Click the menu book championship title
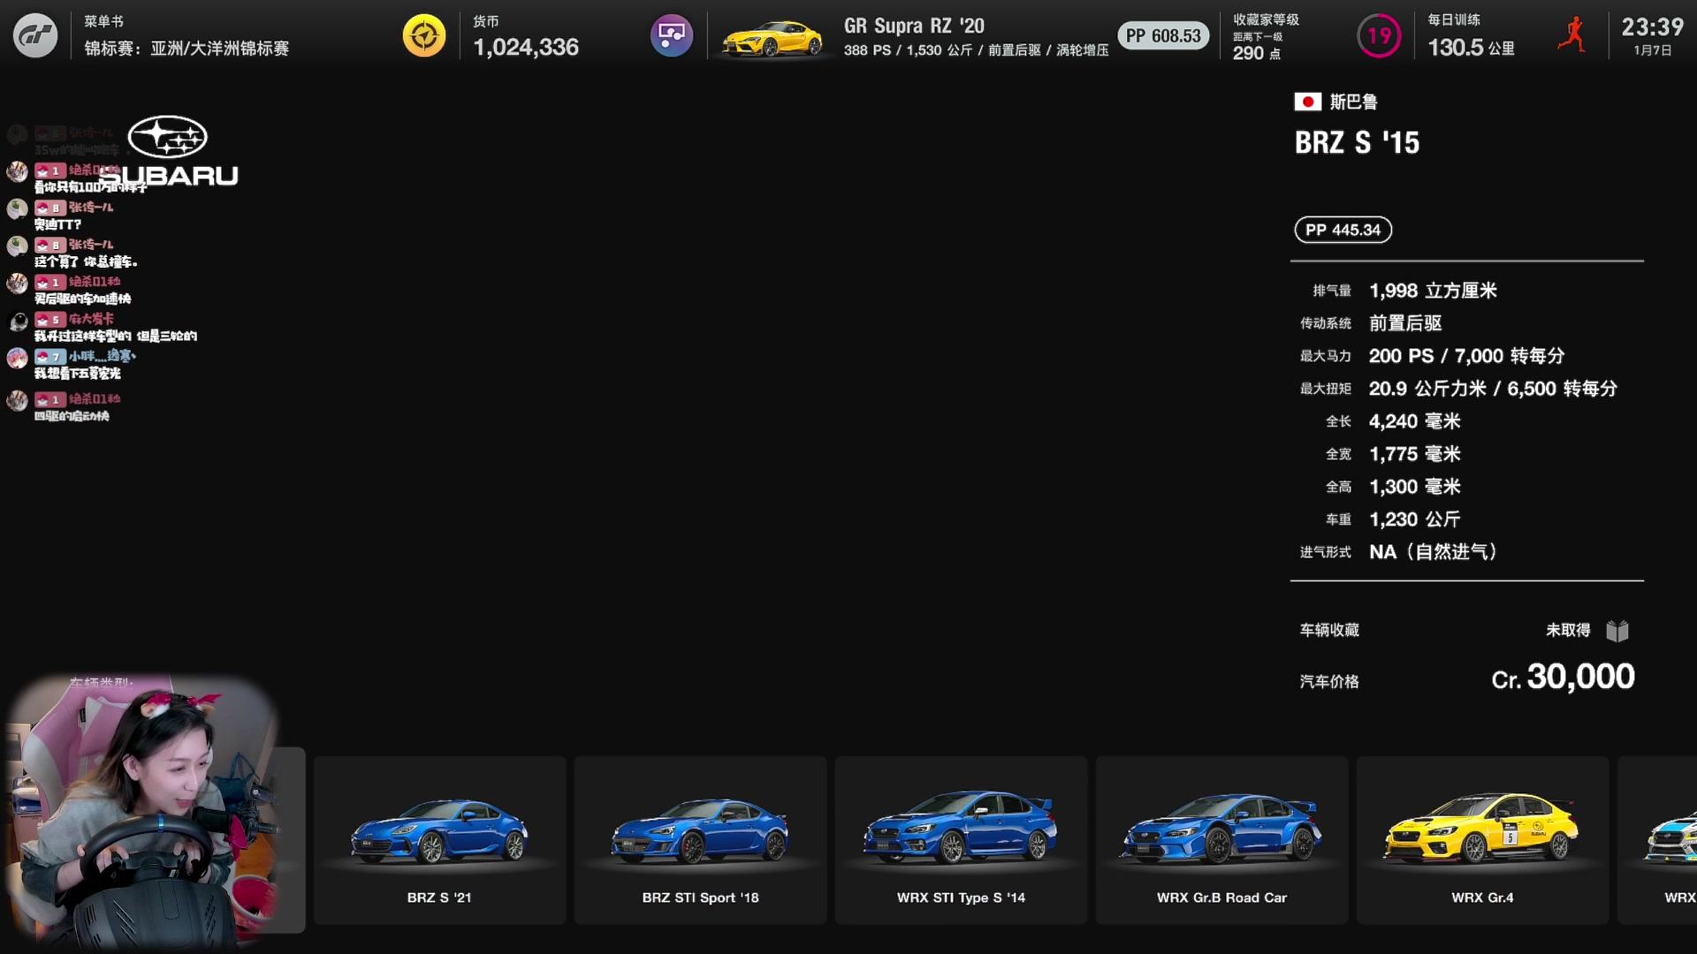 (x=186, y=49)
